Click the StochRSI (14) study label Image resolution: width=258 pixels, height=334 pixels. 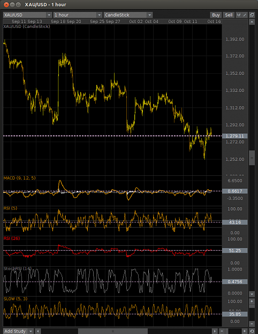(x=18, y=269)
